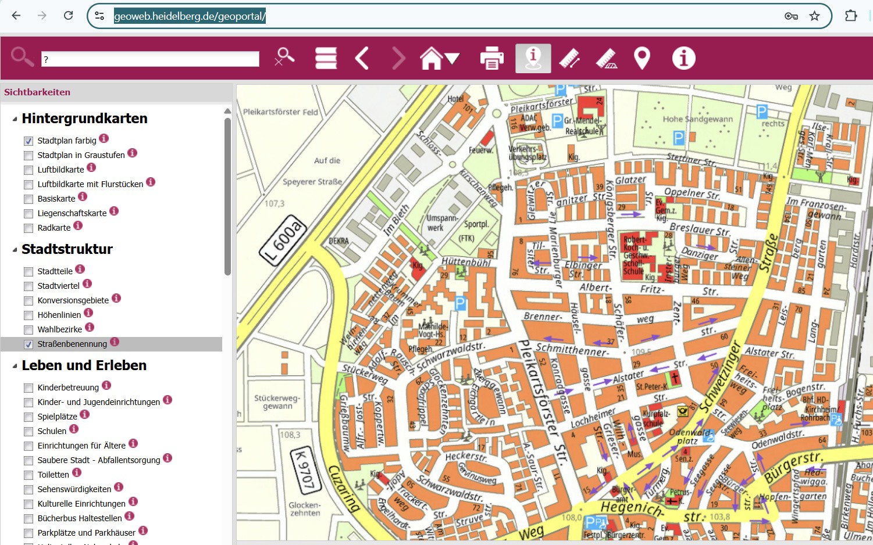The height and width of the screenshot is (545, 873).
Task: Click the Radkarte layer label
Action: pos(54,228)
